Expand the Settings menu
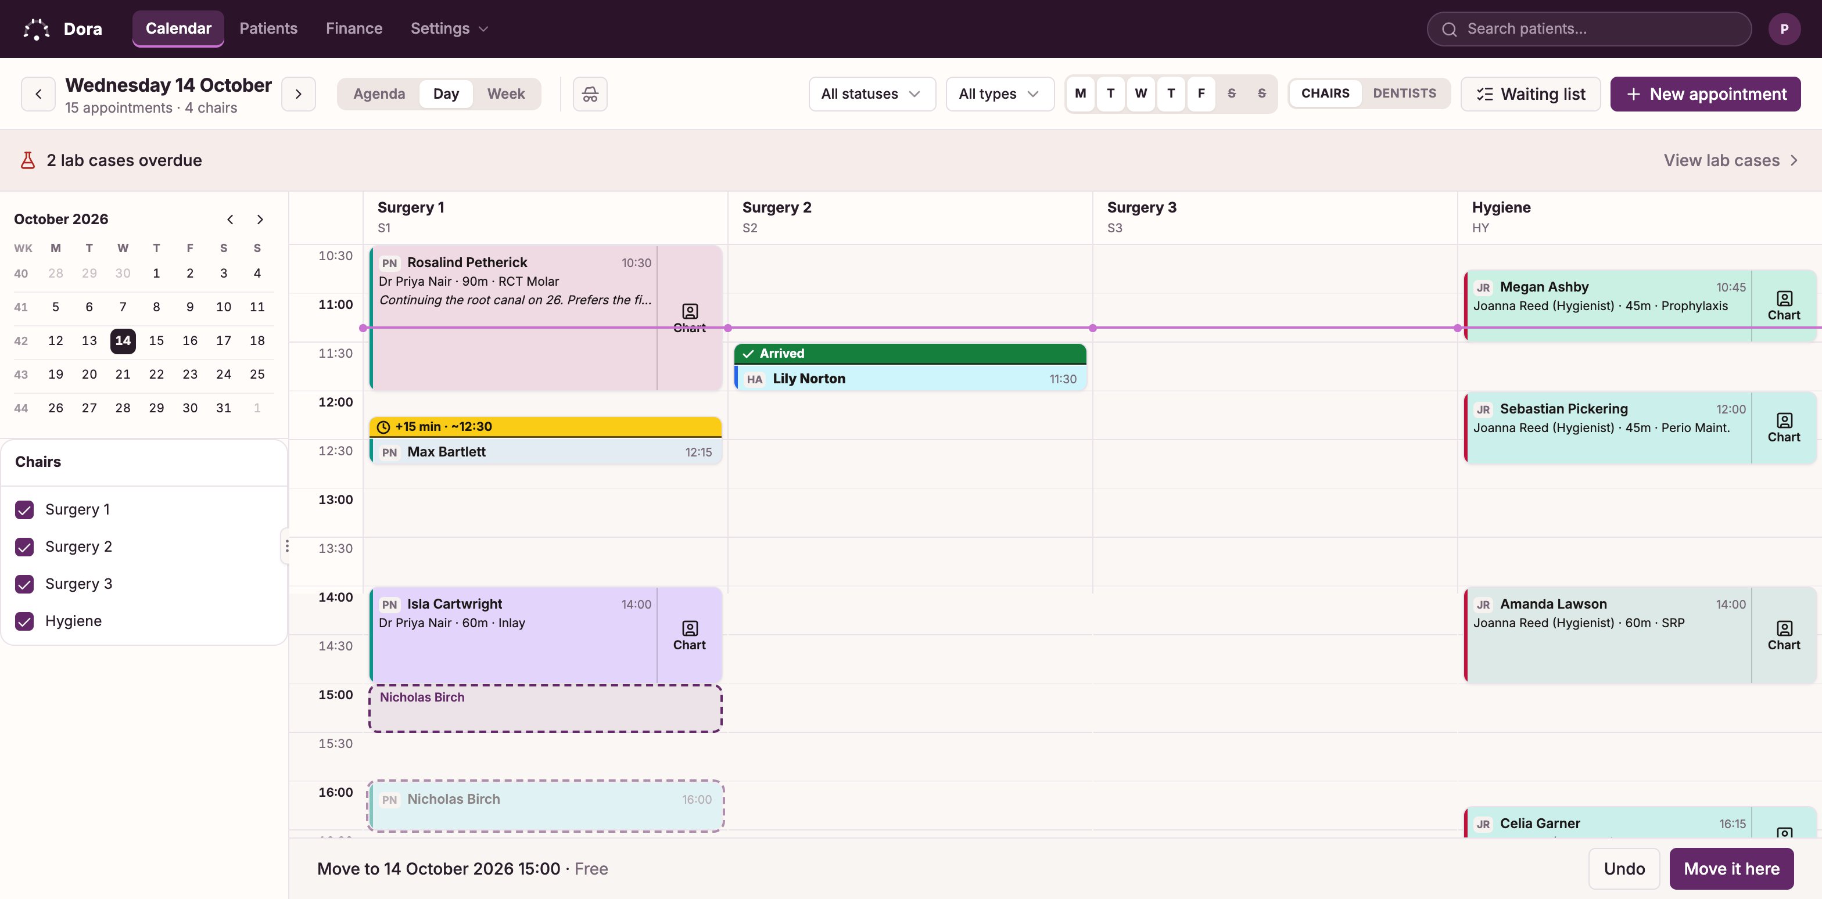Viewport: 1822px width, 899px height. pyautogui.click(x=449, y=29)
